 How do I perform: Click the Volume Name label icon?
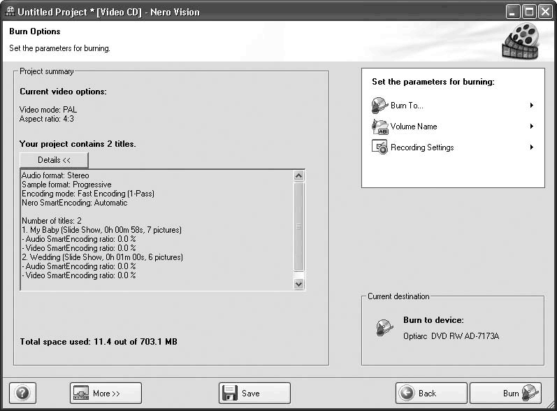point(379,127)
